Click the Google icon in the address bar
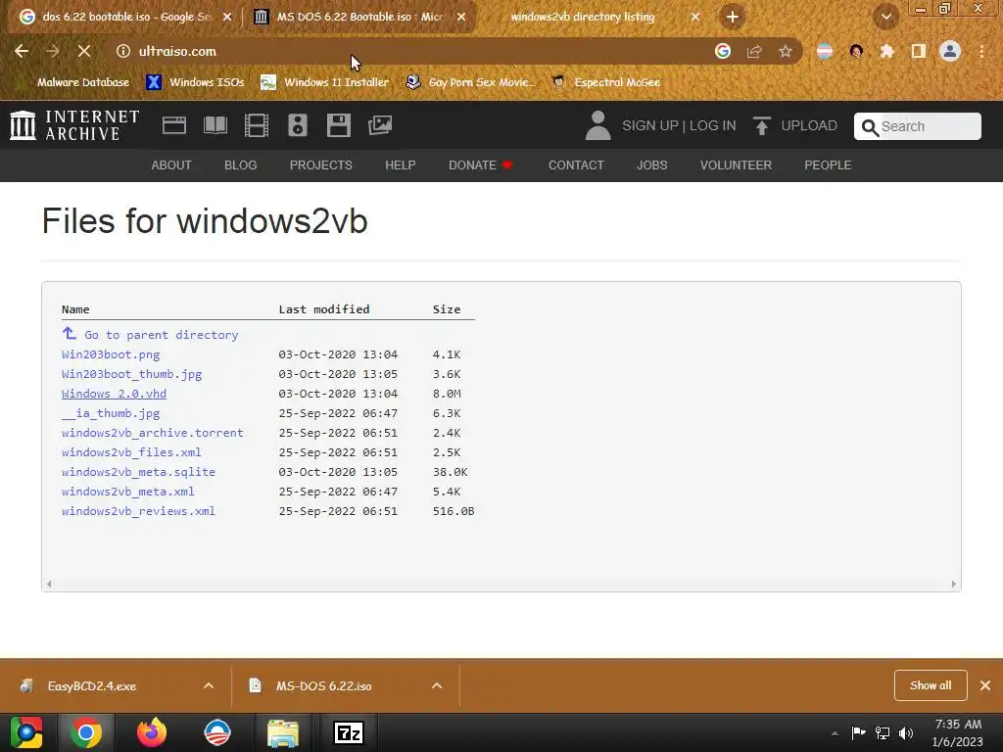Viewport: 1003px width, 752px height. coord(723,51)
